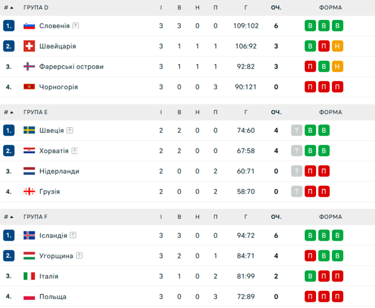Viewport: 375px width, 308px height.
Task: Sort Група D by rank number arrow
Action: click(9, 8)
